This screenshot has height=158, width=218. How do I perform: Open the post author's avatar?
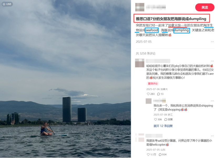click(x=140, y=7)
